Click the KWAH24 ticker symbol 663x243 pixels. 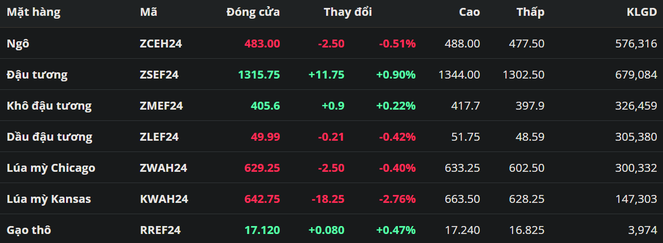pos(164,199)
